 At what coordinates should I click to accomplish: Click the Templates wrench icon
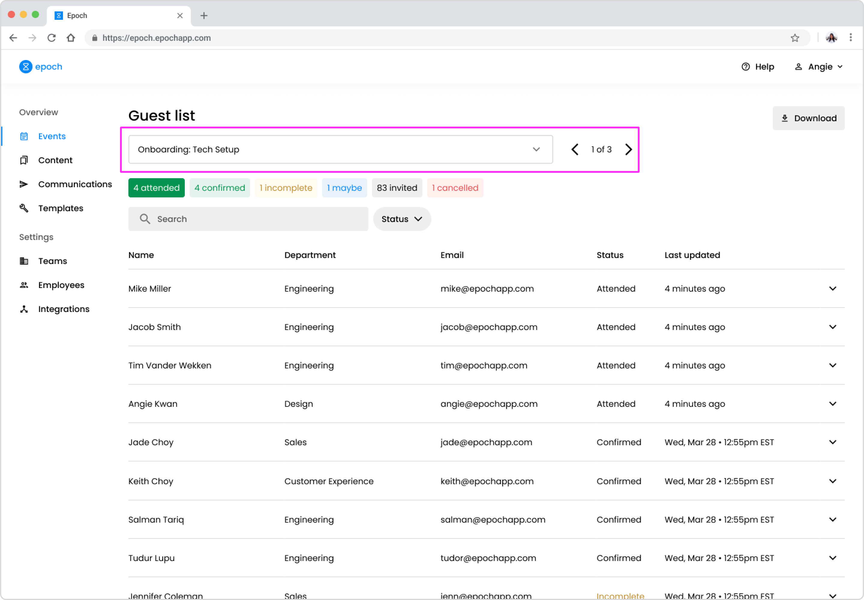24,208
